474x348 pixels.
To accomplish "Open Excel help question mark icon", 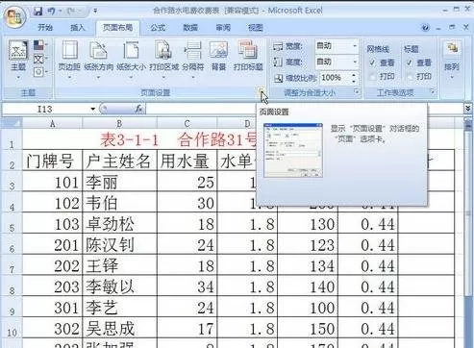I will click(x=425, y=28).
